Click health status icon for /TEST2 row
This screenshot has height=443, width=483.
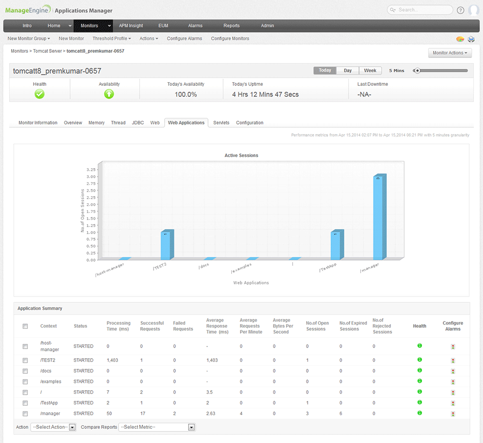pyautogui.click(x=419, y=360)
